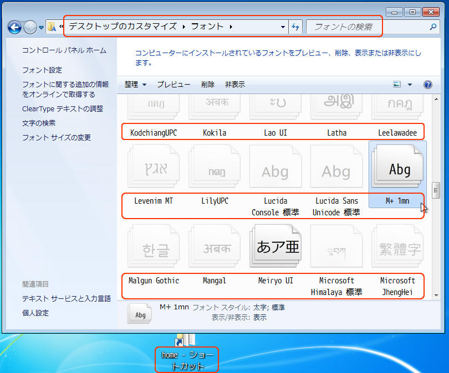The height and width of the screenshot is (373, 449).
Task: Open the 整理 toolbar menu
Action: tap(135, 85)
